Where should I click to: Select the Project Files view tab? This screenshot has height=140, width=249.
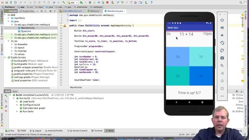pos(27,11)
